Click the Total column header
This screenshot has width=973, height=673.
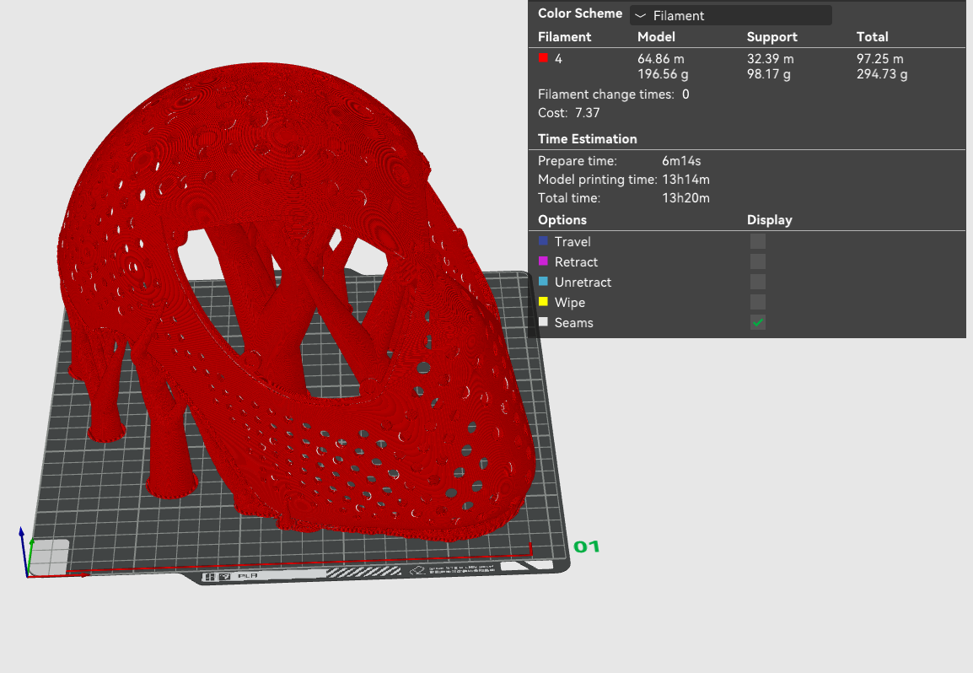click(872, 36)
